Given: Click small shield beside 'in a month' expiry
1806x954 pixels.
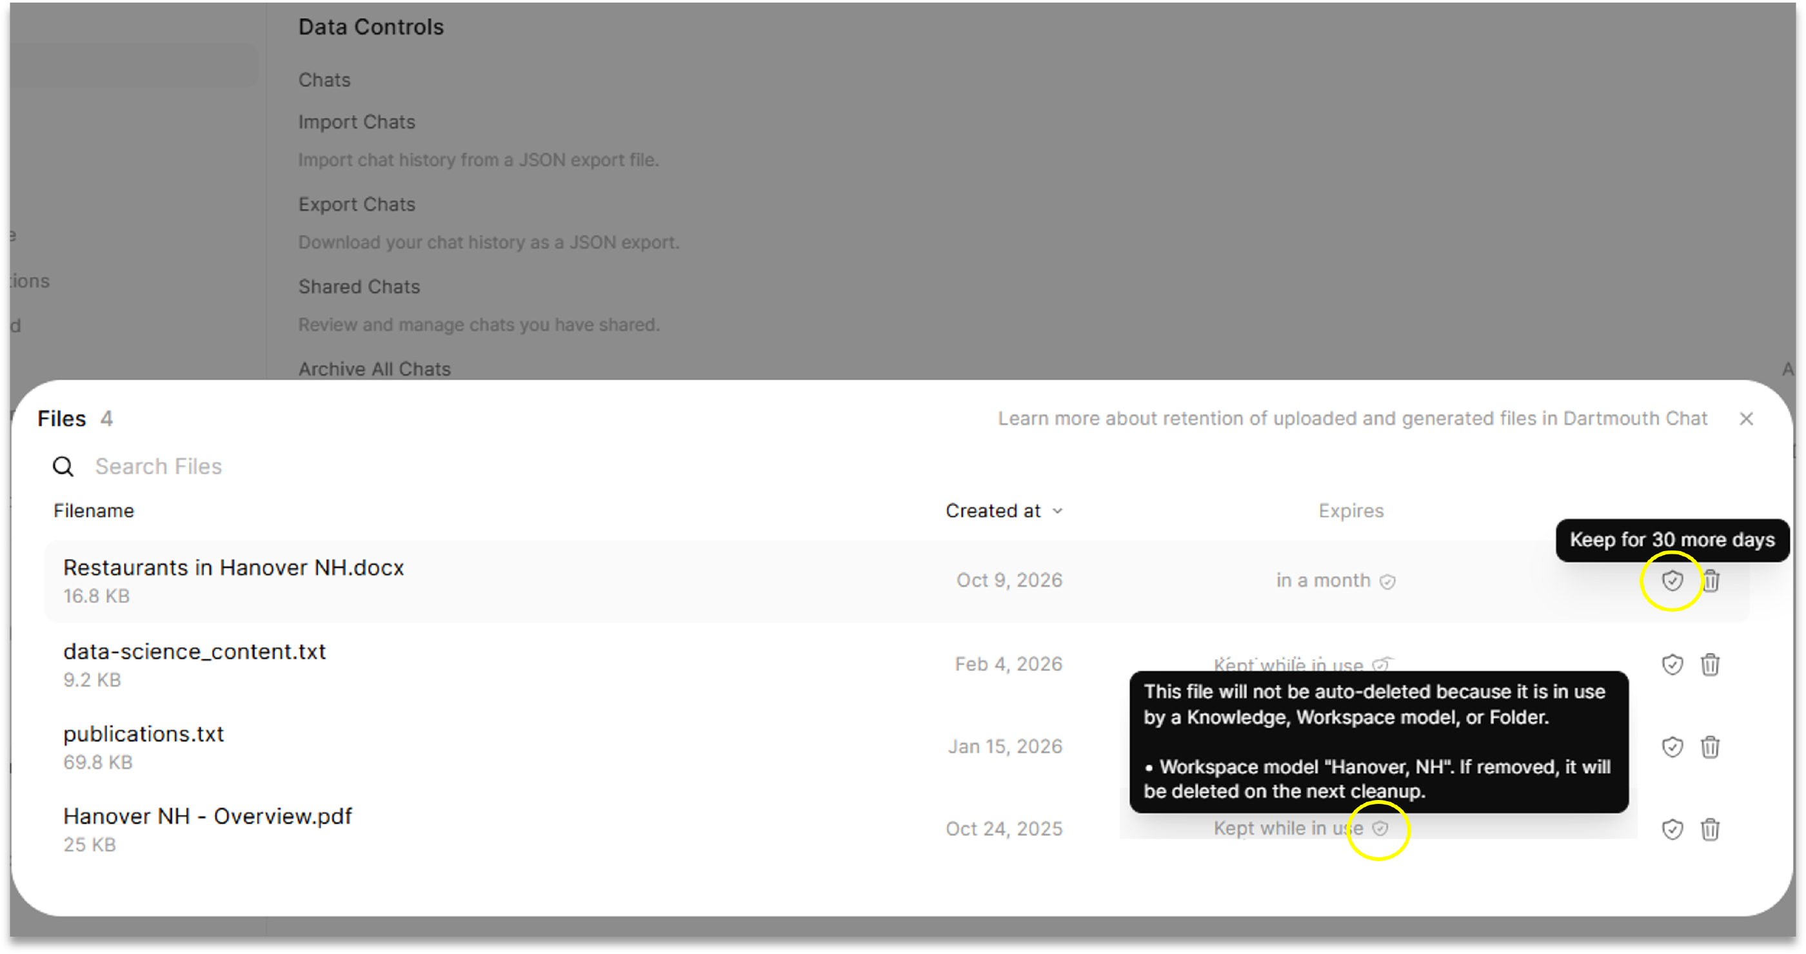Looking at the screenshot, I should pyautogui.click(x=1387, y=581).
